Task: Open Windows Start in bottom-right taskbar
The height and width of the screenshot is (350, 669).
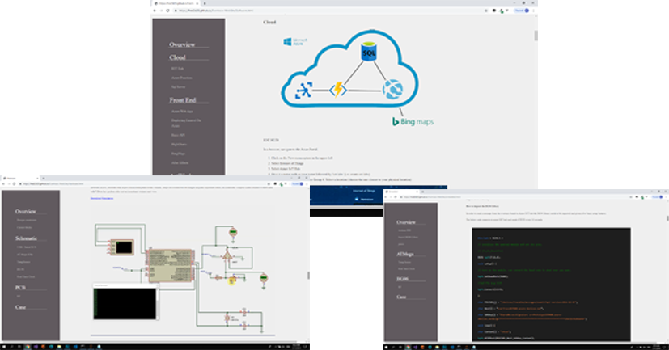Action: click(386, 348)
